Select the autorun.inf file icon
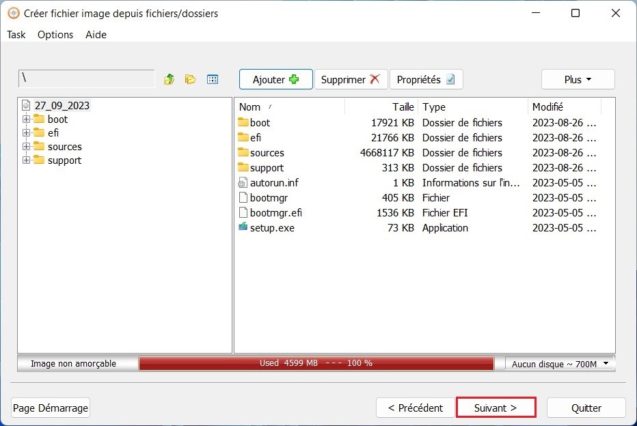 (241, 182)
